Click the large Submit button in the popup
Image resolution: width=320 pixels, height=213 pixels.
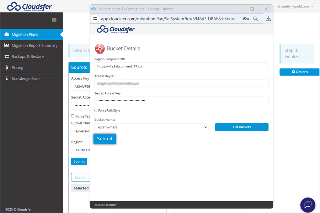pyautogui.click(x=105, y=139)
